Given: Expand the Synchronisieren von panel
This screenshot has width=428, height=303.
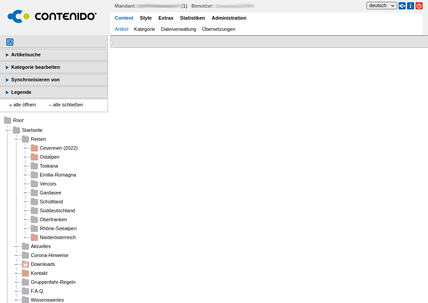Looking at the screenshot, I should [35, 80].
